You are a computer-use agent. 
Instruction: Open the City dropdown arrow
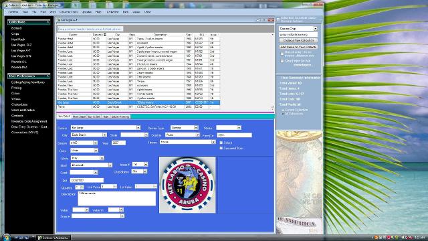coord(104,135)
